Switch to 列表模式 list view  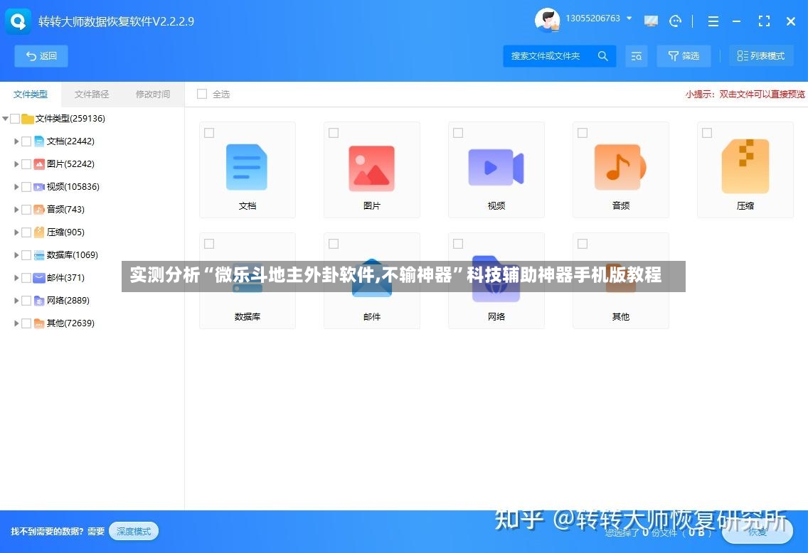click(761, 55)
